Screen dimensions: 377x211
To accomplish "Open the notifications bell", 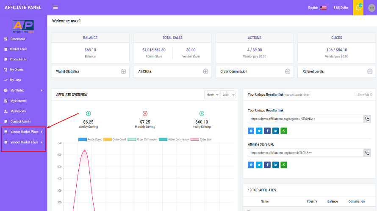I will click(x=358, y=8).
